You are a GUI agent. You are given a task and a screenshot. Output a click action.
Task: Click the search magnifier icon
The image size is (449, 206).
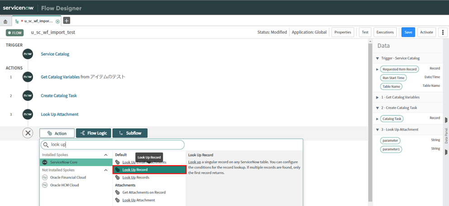coord(46,145)
